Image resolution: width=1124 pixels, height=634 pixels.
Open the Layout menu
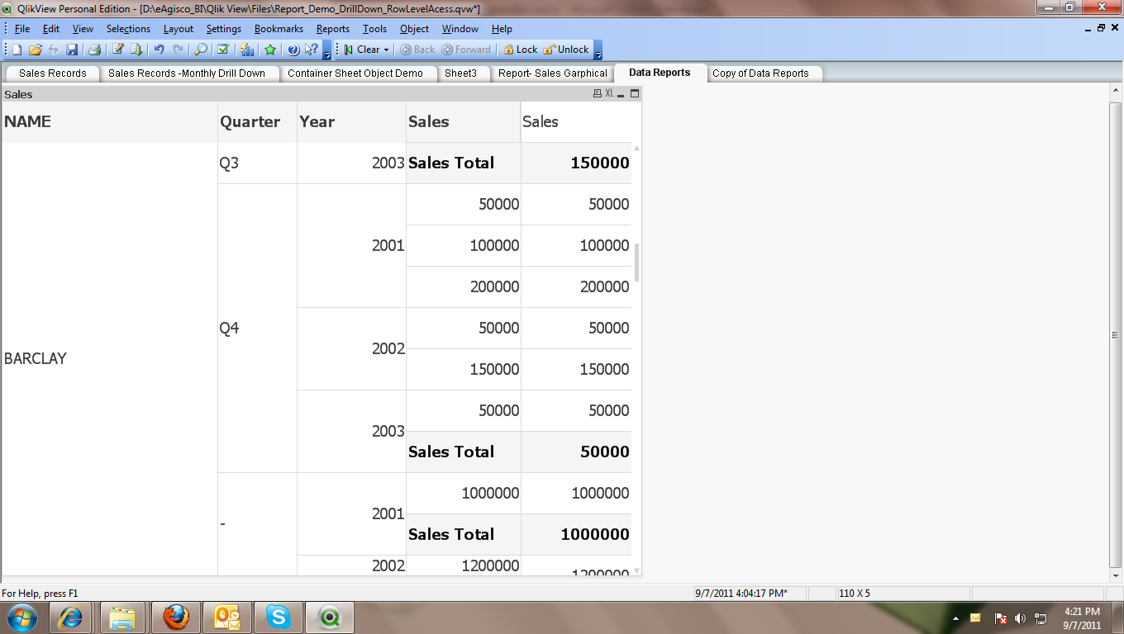click(178, 29)
